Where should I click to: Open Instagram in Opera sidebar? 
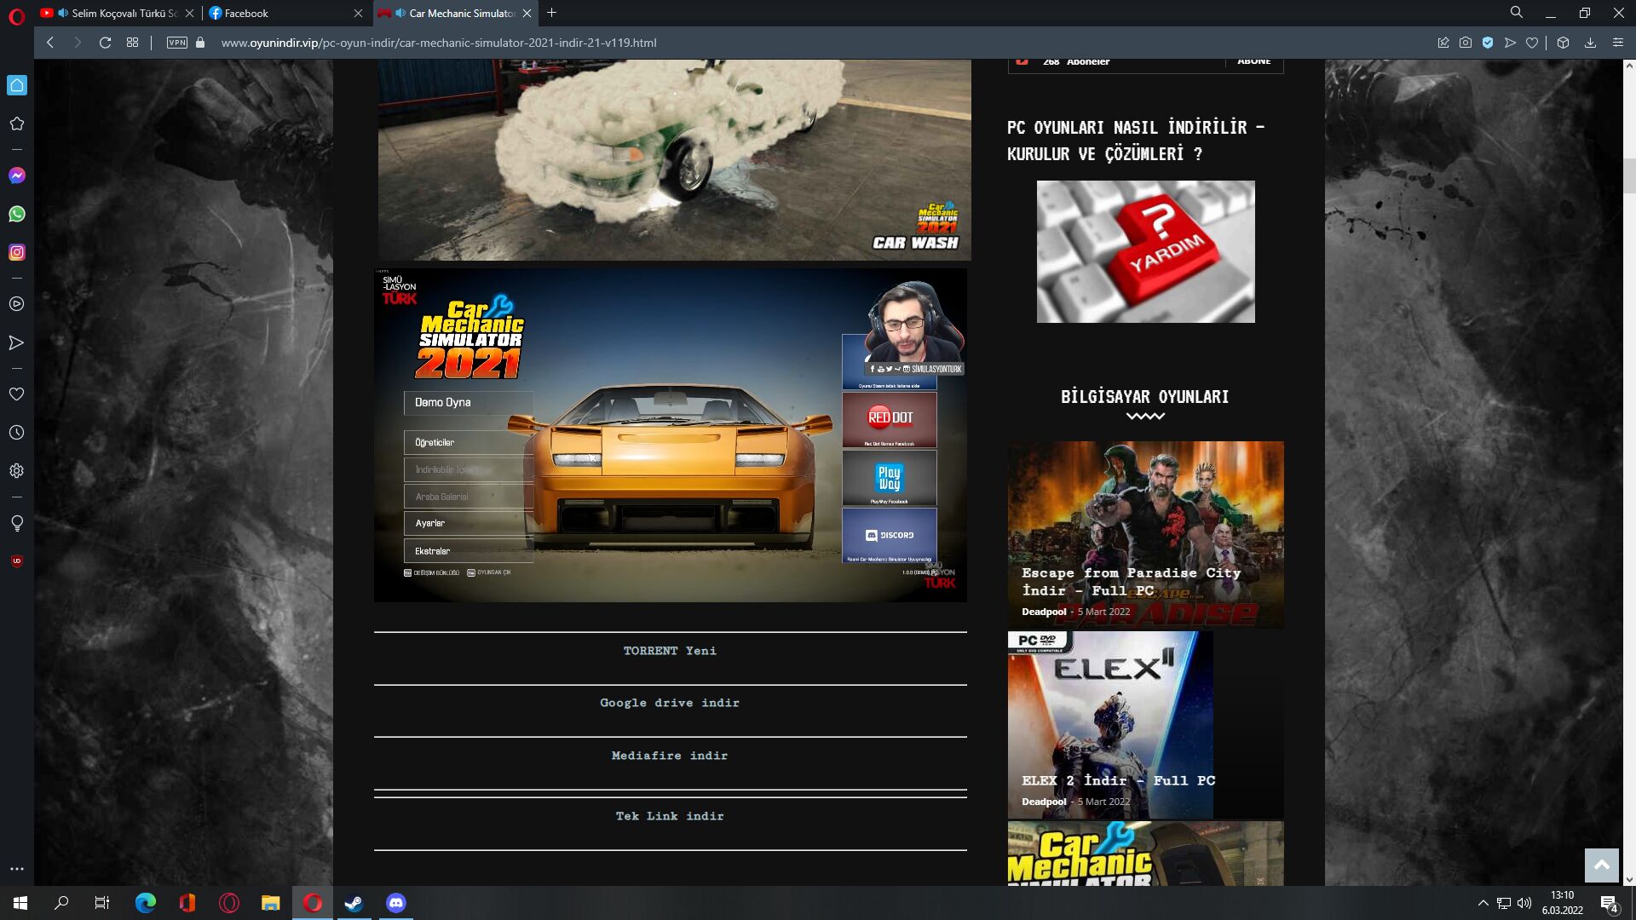pos(16,252)
